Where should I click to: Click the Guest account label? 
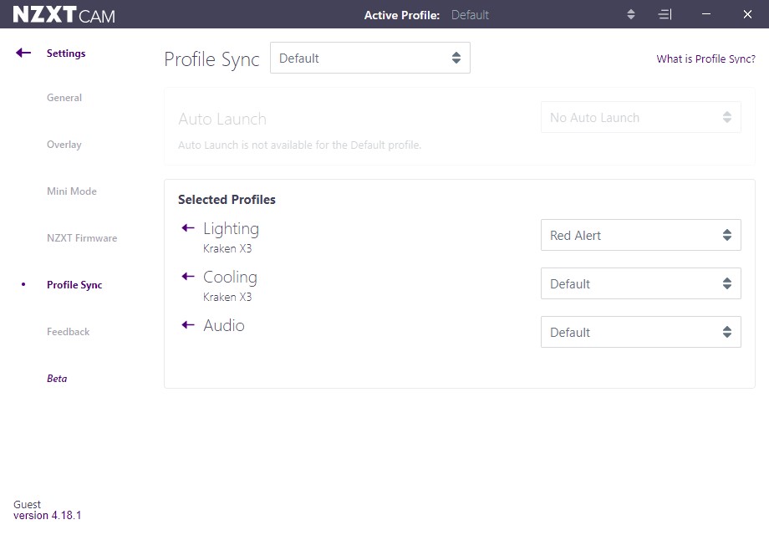pos(27,505)
